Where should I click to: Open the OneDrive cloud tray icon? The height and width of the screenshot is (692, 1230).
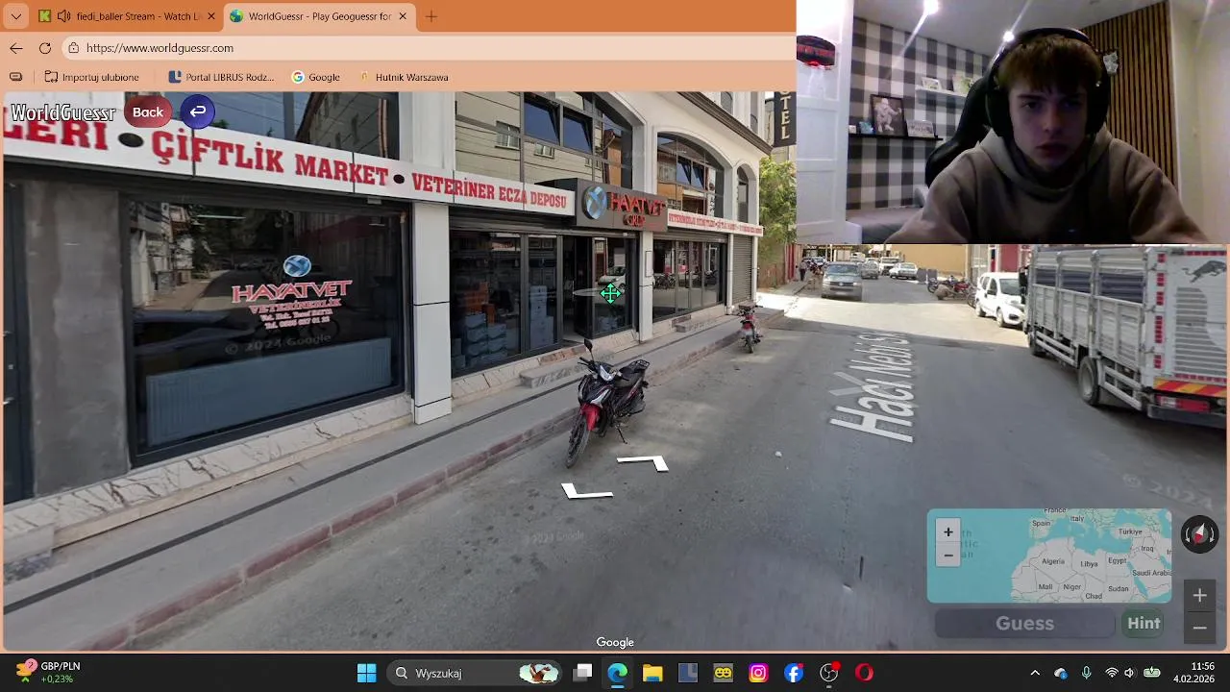point(1061,673)
